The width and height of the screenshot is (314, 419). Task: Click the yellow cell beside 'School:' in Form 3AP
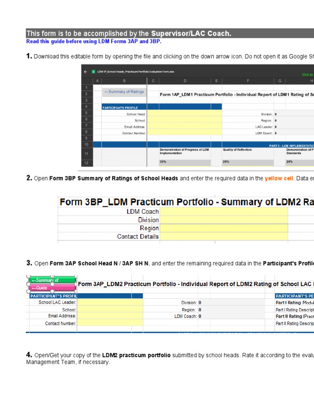point(110,309)
